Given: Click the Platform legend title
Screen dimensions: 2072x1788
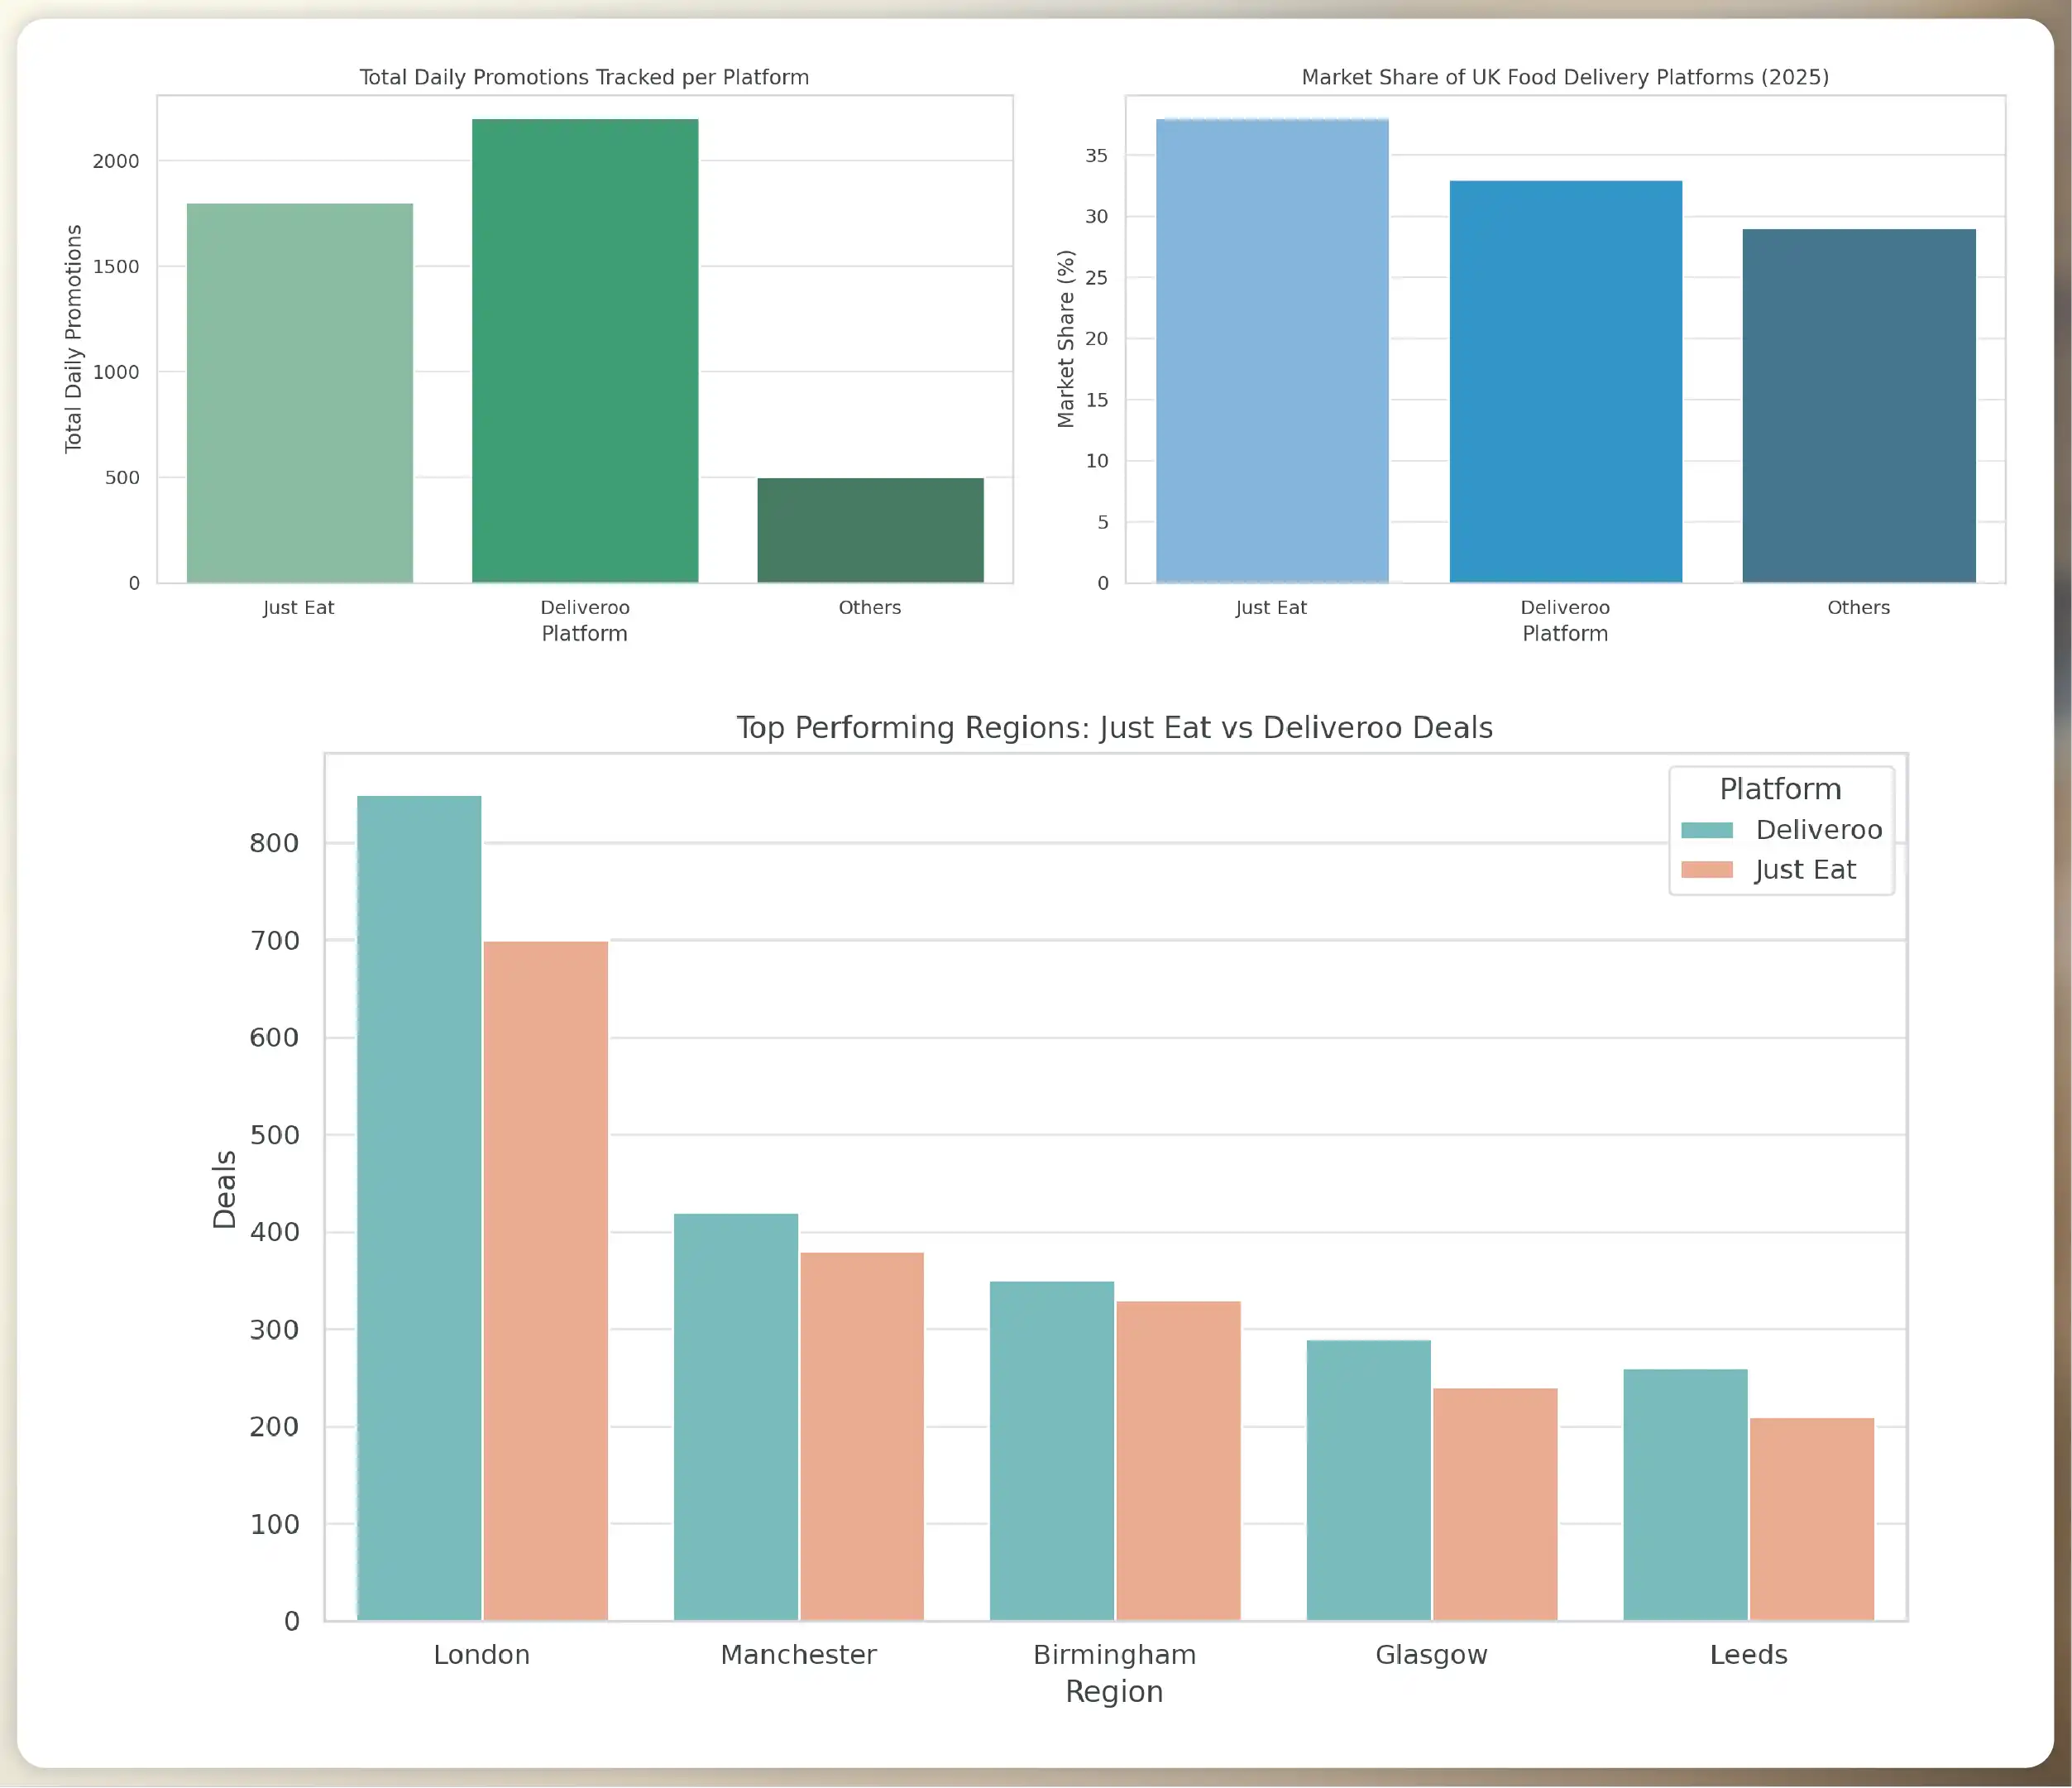Looking at the screenshot, I should (1782, 789).
